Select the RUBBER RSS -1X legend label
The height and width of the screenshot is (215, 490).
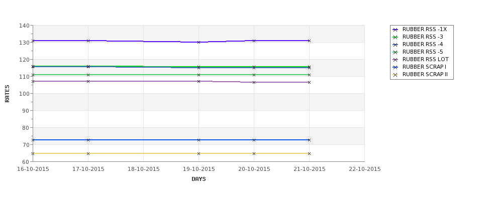tap(424, 29)
